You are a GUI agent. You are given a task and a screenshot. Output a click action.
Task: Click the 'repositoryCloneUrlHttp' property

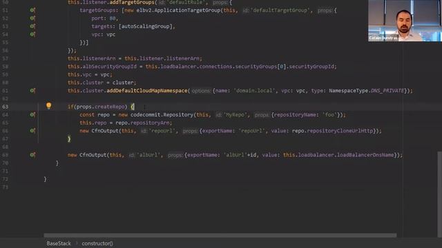click(x=340, y=131)
